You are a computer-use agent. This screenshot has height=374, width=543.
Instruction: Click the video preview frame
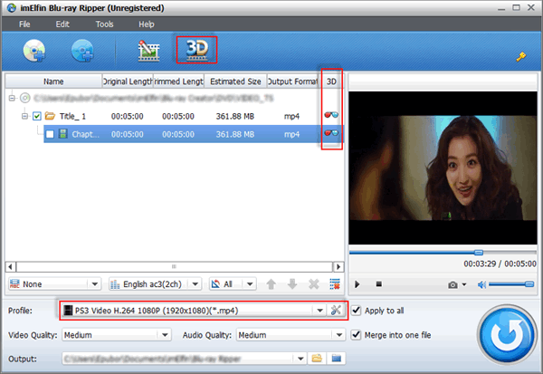point(443,168)
